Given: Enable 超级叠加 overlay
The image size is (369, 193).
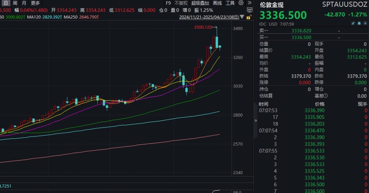Looking at the screenshot, I should [x=200, y=3].
